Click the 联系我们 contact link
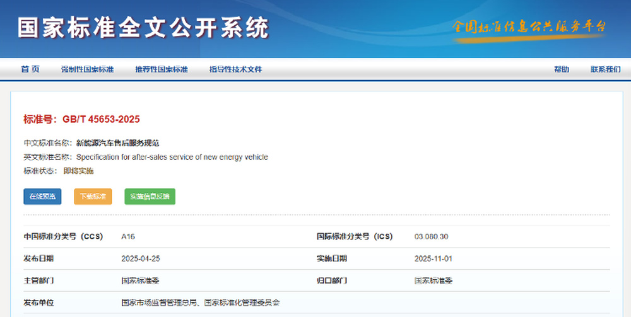This screenshot has width=631, height=317. (x=605, y=69)
